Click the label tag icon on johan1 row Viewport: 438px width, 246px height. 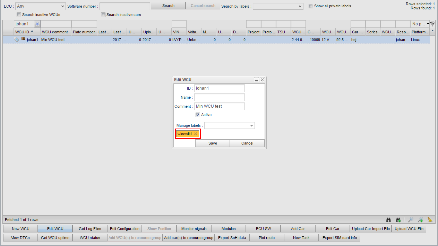[x=17, y=40]
